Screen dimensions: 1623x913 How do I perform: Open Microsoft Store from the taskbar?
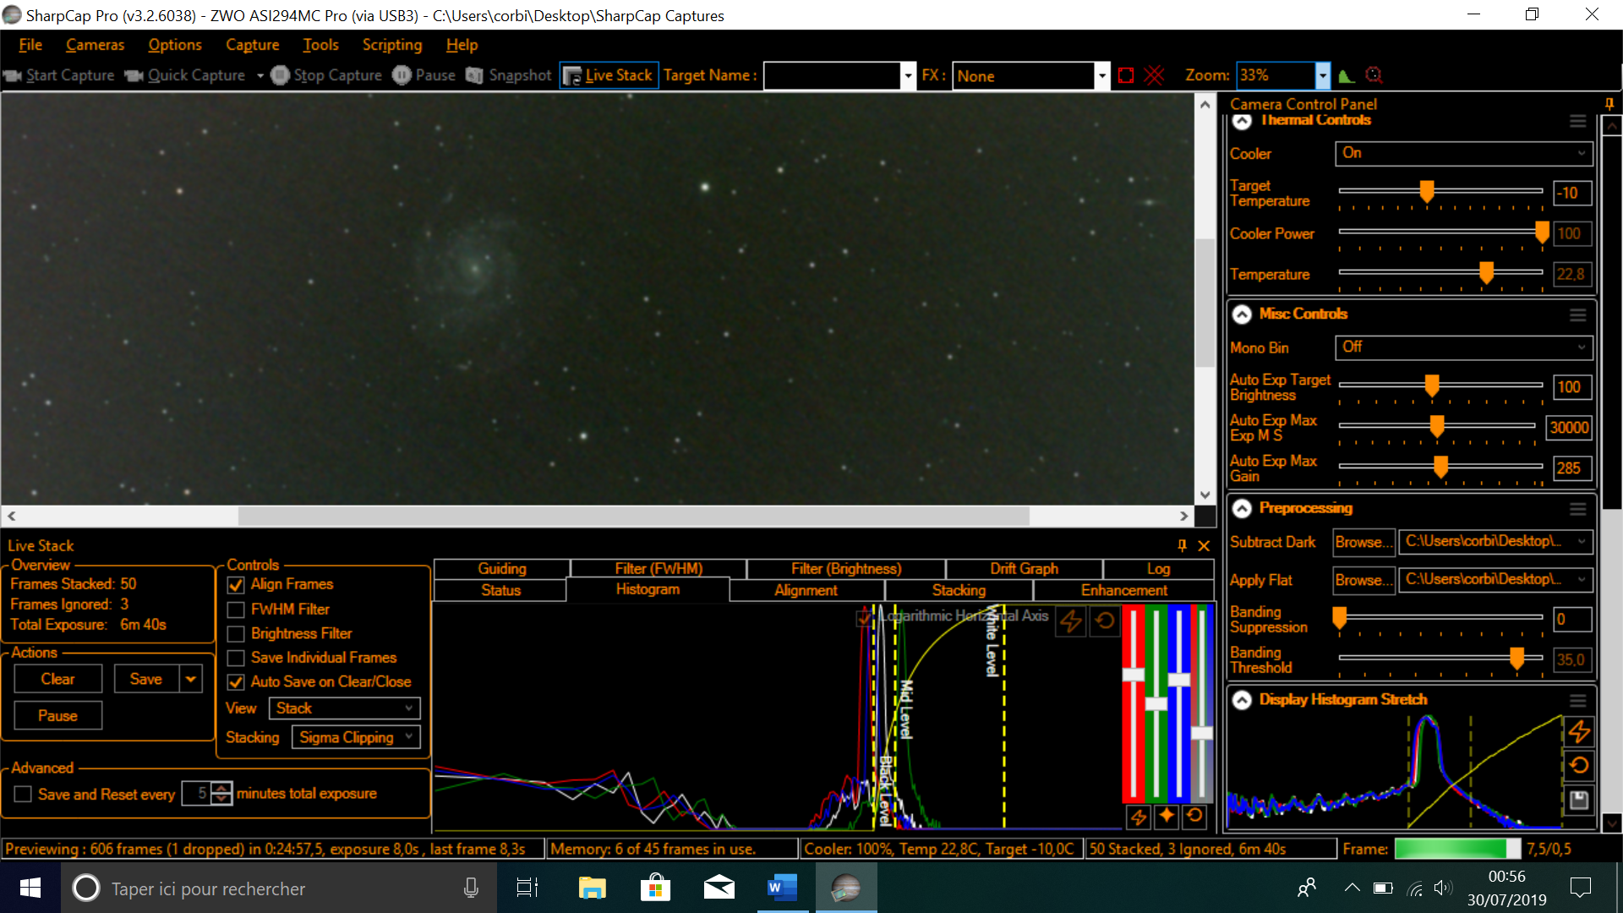click(655, 888)
